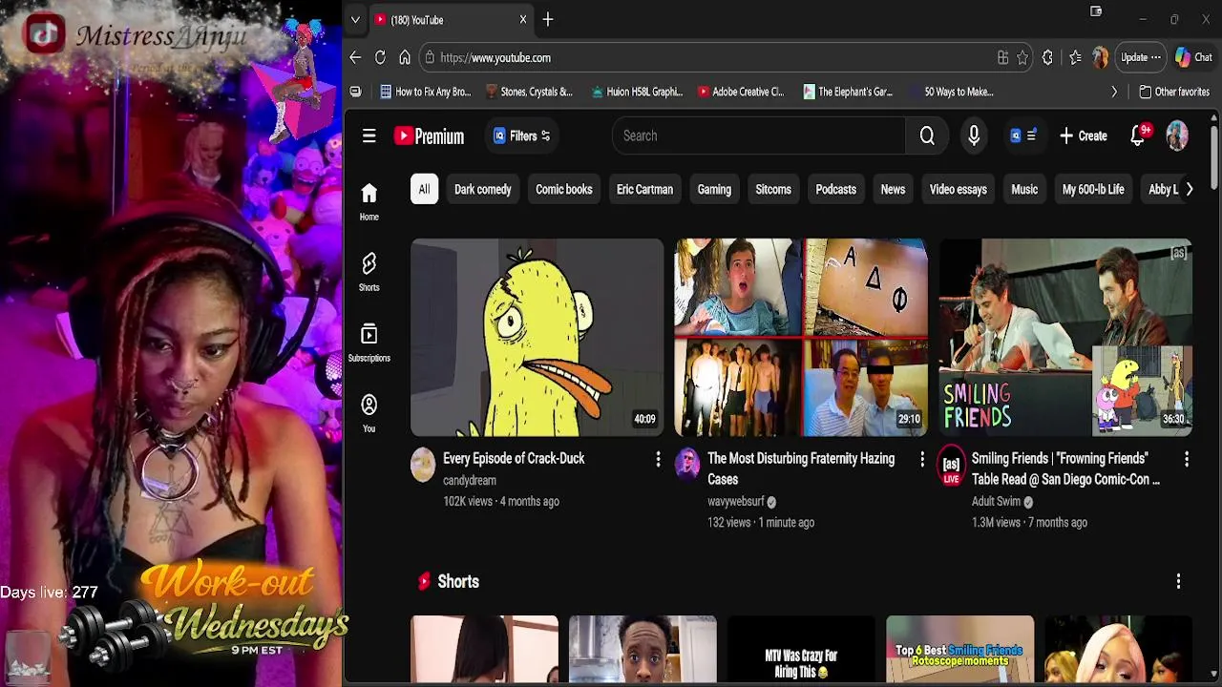Select the Sitcoms chip
Screen dimensions: 1222x687
(773, 189)
